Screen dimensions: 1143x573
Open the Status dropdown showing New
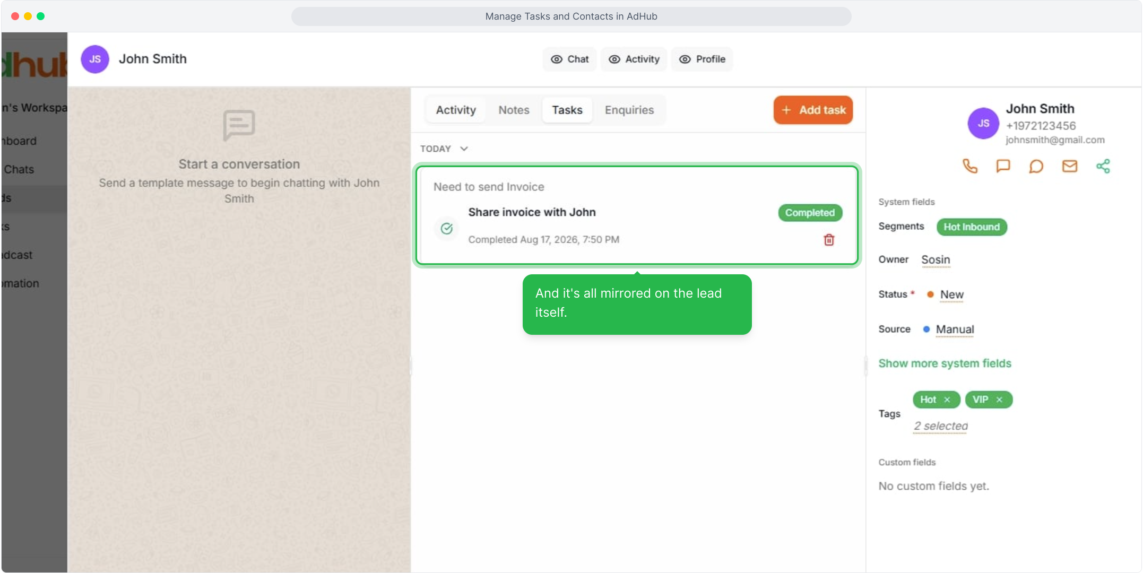point(952,294)
